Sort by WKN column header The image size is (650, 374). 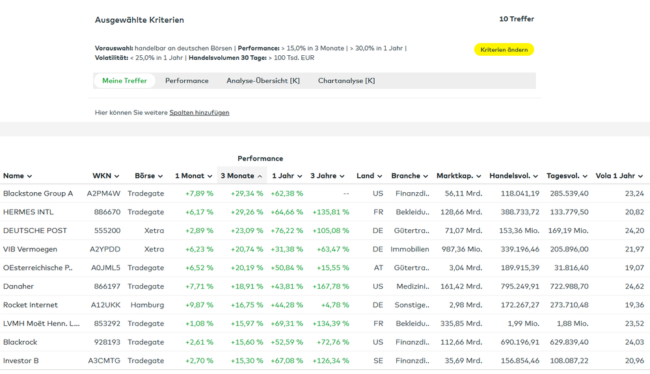105,176
